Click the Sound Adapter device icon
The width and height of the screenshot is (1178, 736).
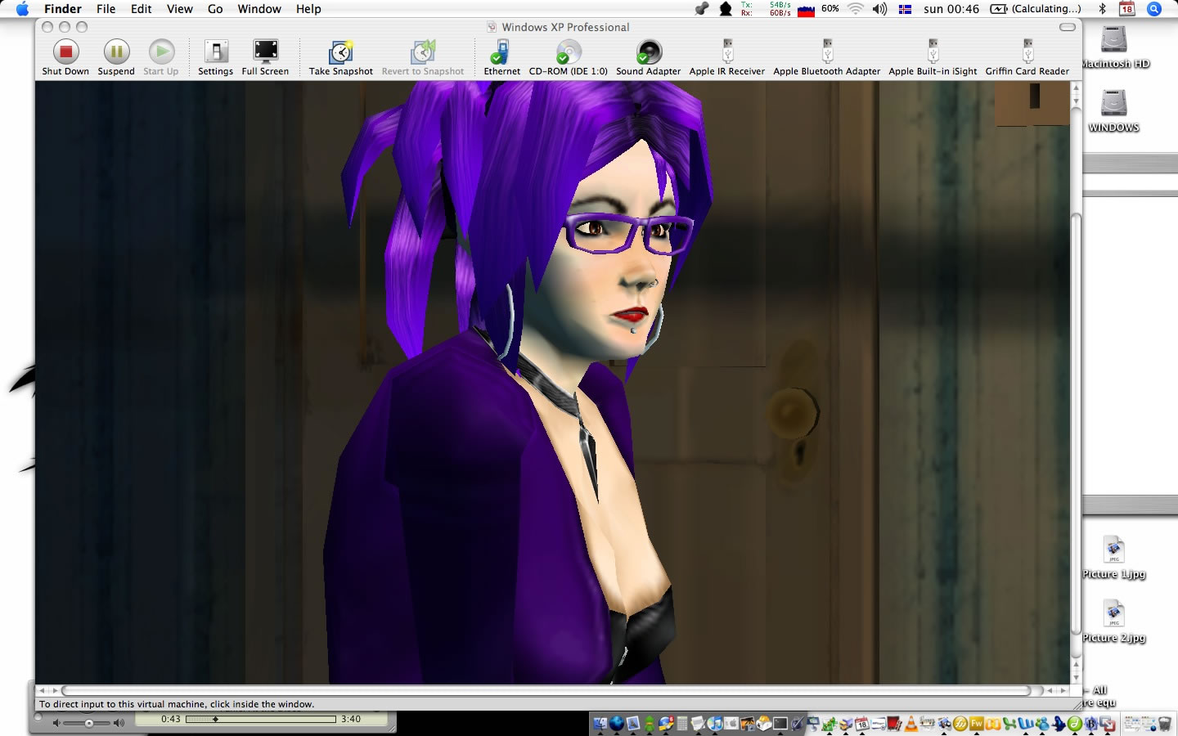pyautogui.click(x=648, y=58)
